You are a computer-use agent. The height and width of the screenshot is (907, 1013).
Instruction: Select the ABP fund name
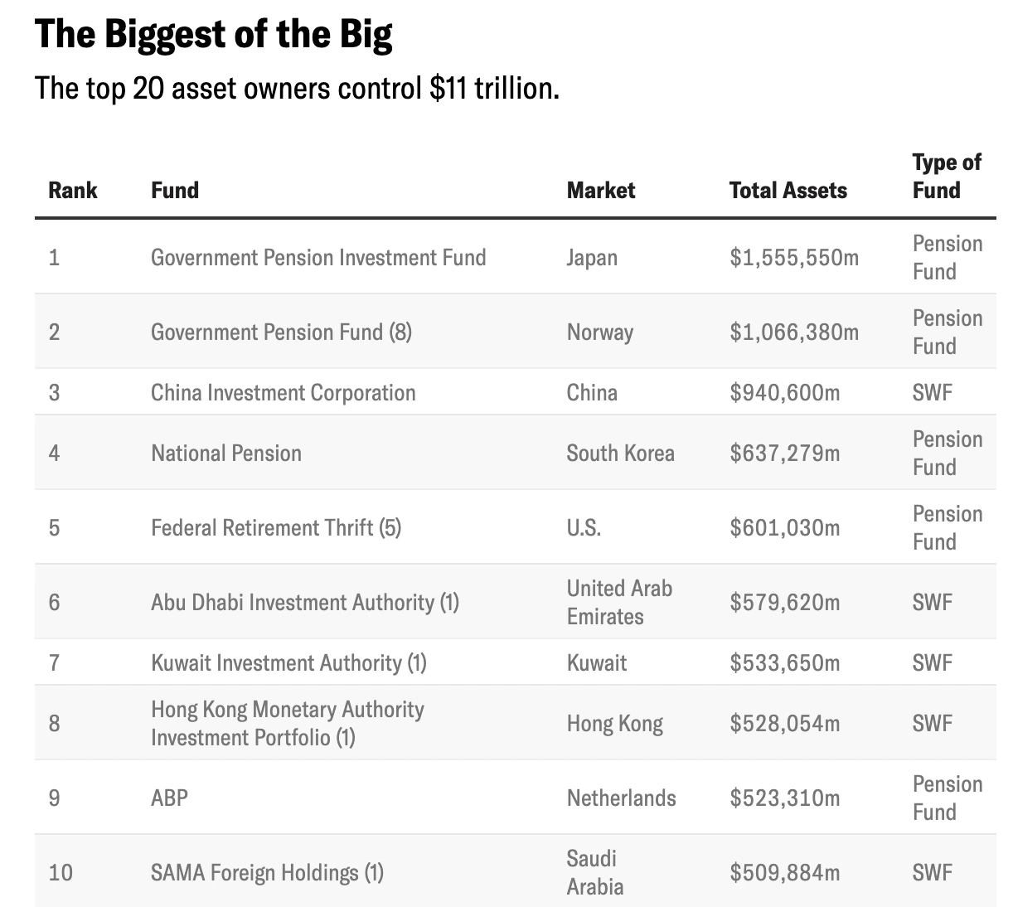click(170, 798)
